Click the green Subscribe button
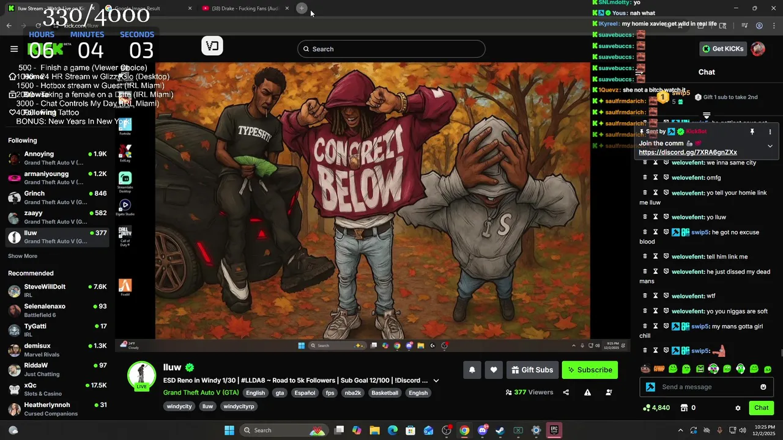 (x=590, y=370)
